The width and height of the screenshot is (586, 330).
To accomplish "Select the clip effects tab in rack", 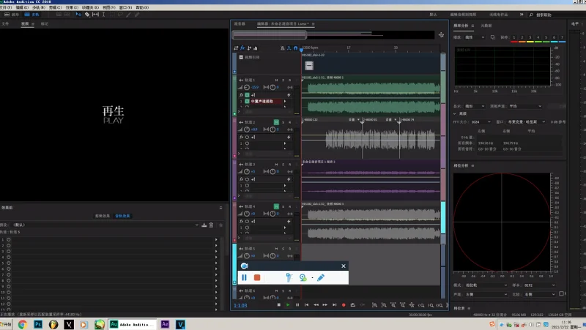I will point(103,216).
